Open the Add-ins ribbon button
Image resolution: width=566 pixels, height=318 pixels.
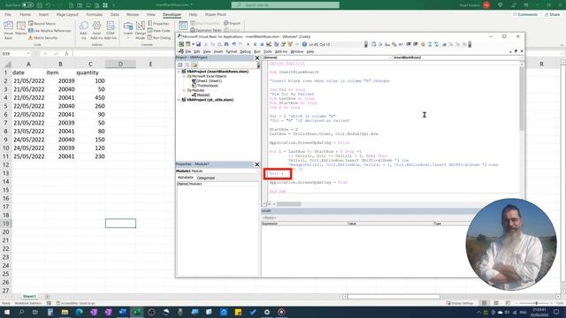83,30
